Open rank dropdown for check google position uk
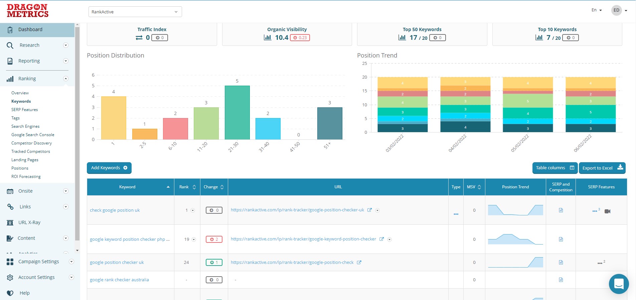 tap(193, 210)
